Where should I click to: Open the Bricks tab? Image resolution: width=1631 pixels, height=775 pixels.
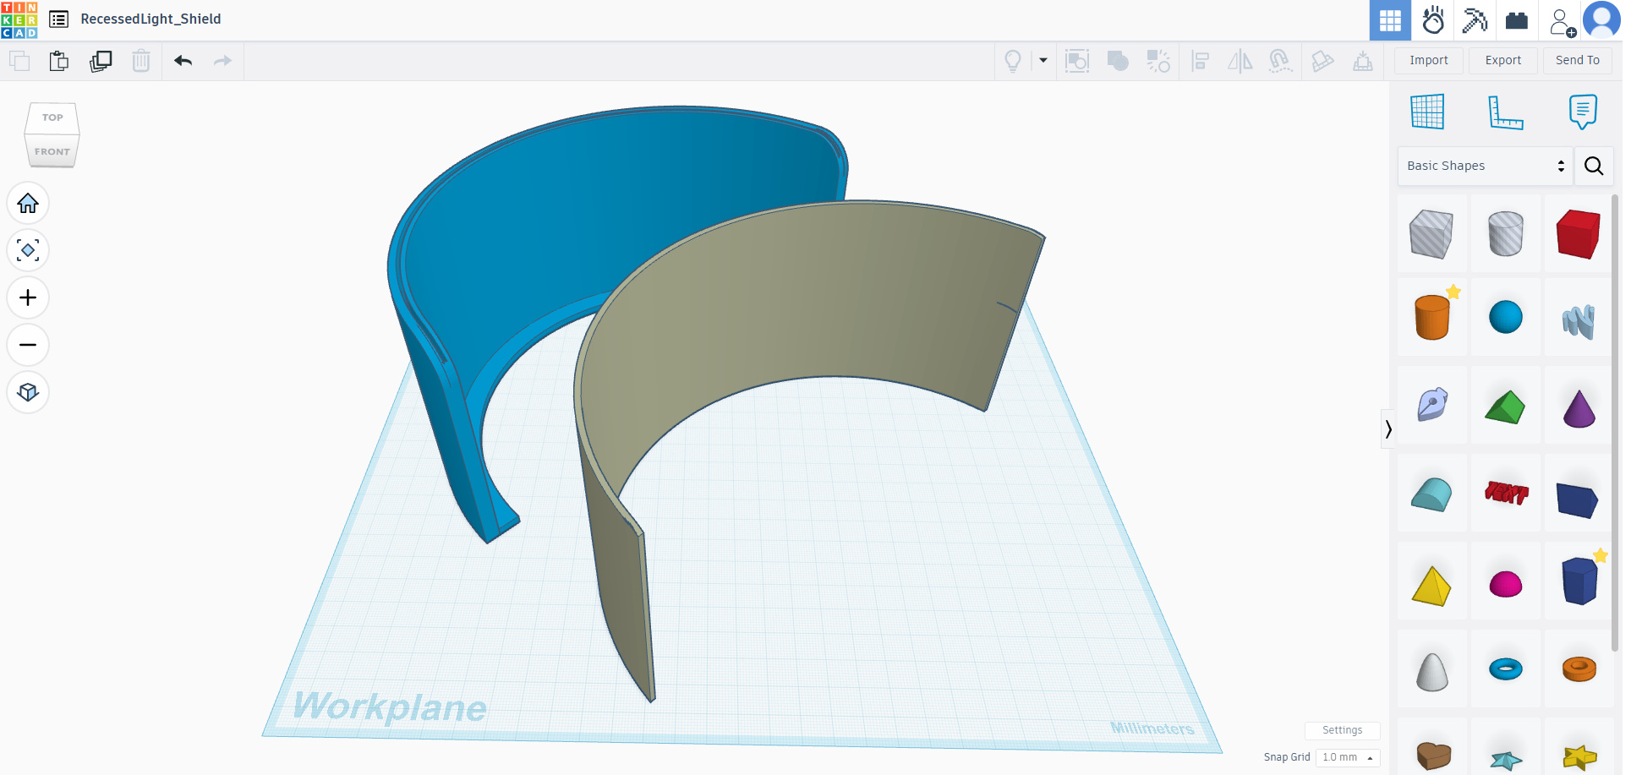[x=1518, y=20]
